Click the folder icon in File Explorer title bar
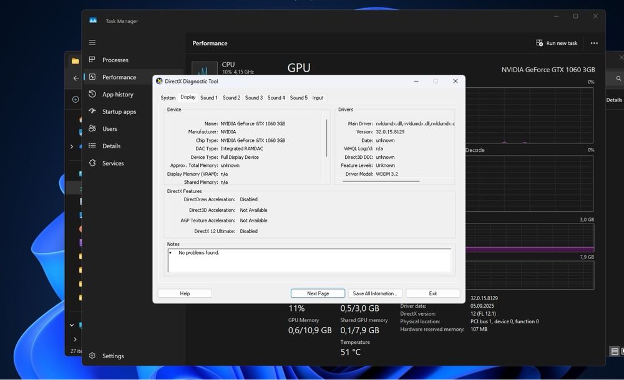The image size is (624, 380). [x=76, y=61]
